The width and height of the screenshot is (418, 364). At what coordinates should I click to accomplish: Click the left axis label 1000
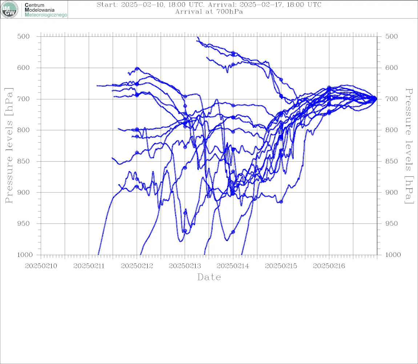(25, 255)
